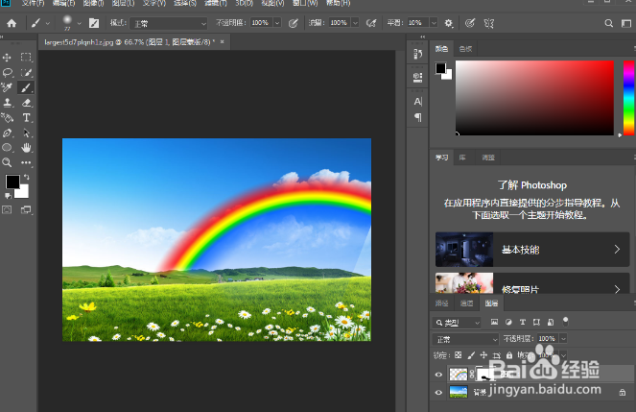Open the History panel icon
Screen dimensions: 636x412
418,54
